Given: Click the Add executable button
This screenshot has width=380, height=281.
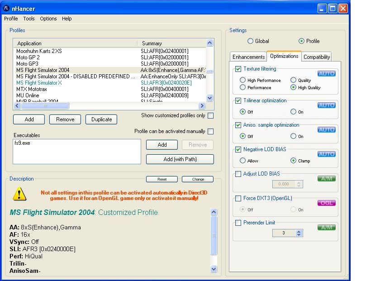Looking at the screenshot, I should pos(162,145).
